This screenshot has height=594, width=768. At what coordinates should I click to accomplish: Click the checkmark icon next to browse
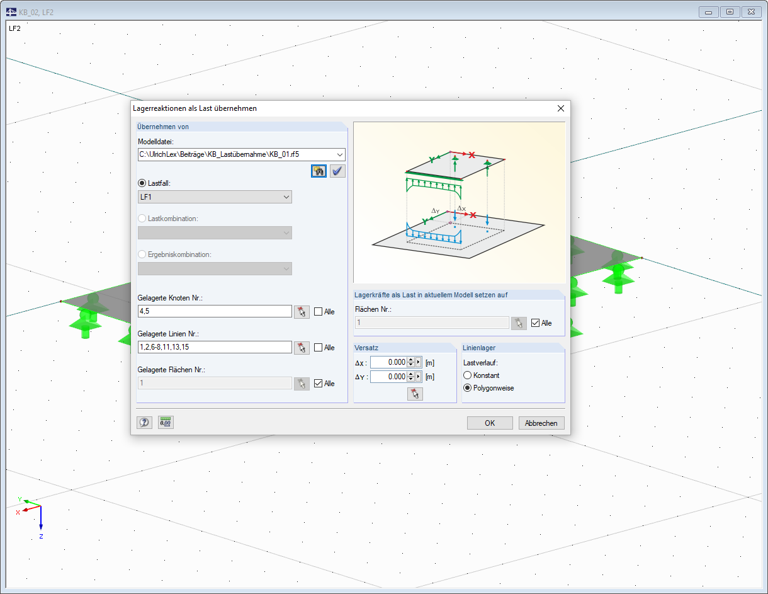pos(338,171)
